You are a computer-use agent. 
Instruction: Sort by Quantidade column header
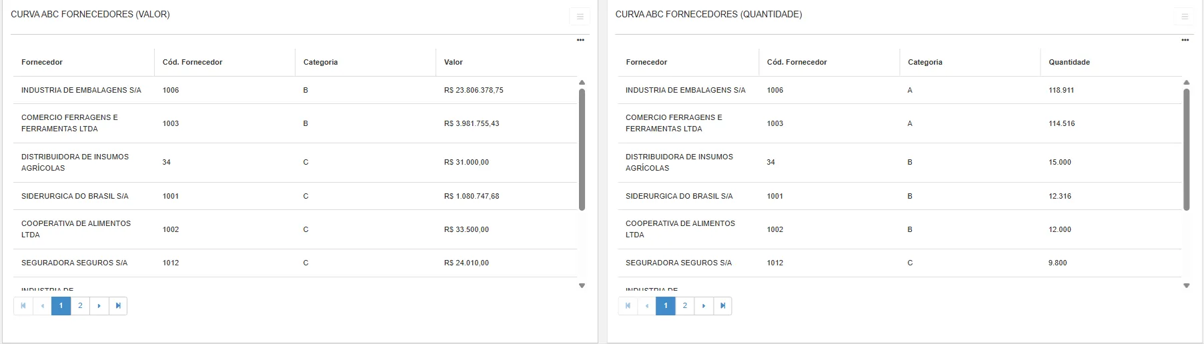[1069, 62]
